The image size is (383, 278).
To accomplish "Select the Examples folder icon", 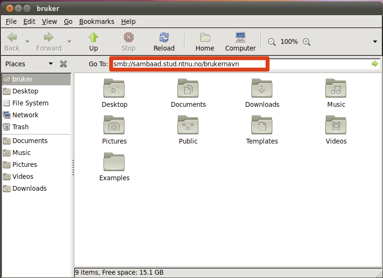I will (114, 162).
